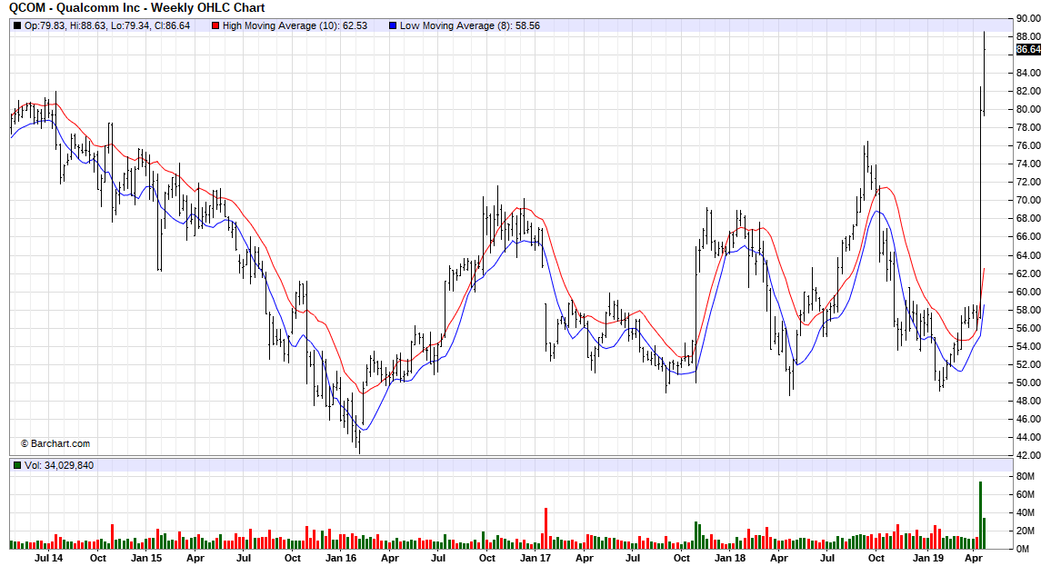This screenshot has height=586, width=1051.
Task: Click the 90.00 price axis label
Action: click(1028, 18)
